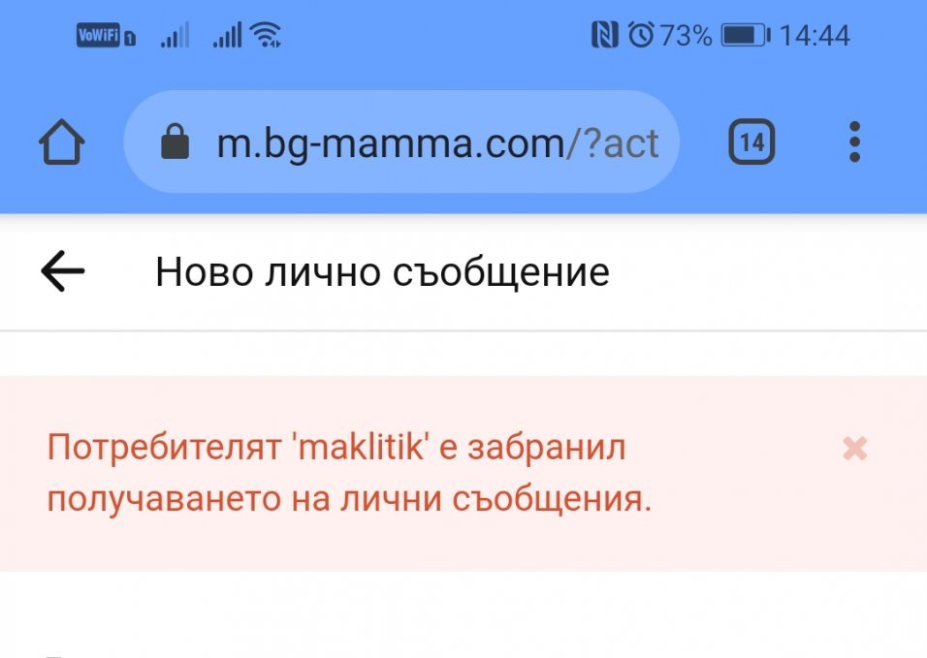The image size is (927, 658).
Task: Go back using the left arrow
Action: coord(63,272)
